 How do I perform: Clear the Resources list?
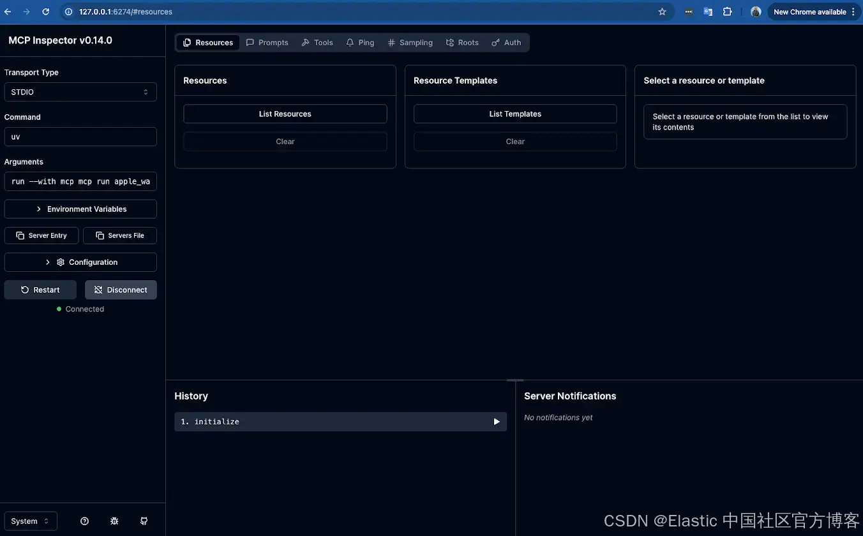point(285,142)
